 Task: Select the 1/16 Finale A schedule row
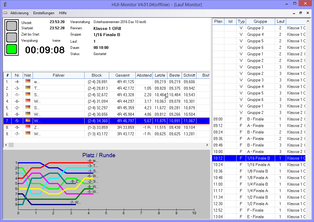(259, 165)
